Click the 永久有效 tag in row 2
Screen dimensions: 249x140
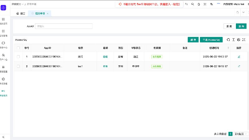pyautogui.click(x=157, y=66)
